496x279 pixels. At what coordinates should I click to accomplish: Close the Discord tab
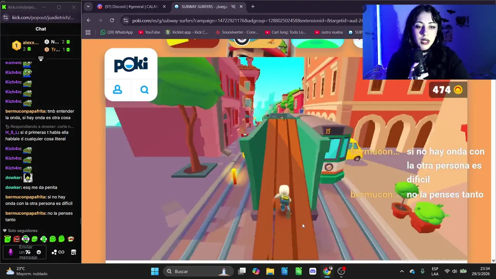pos(164,7)
